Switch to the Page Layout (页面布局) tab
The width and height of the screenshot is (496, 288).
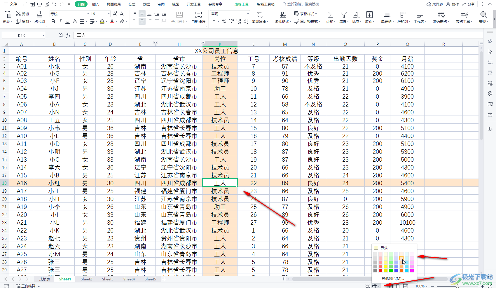tap(113, 4)
